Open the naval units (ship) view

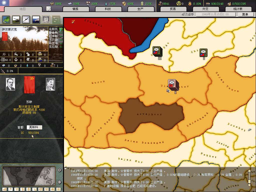pos(36,19)
